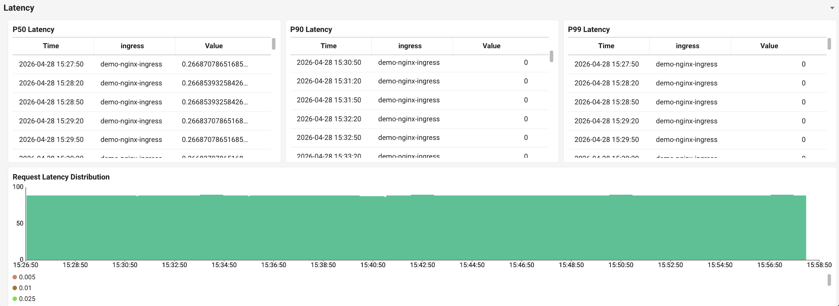The image size is (839, 306).
Task: Click the 15:58:50 x-axis label on chart
Action: click(x=819, y=265)
